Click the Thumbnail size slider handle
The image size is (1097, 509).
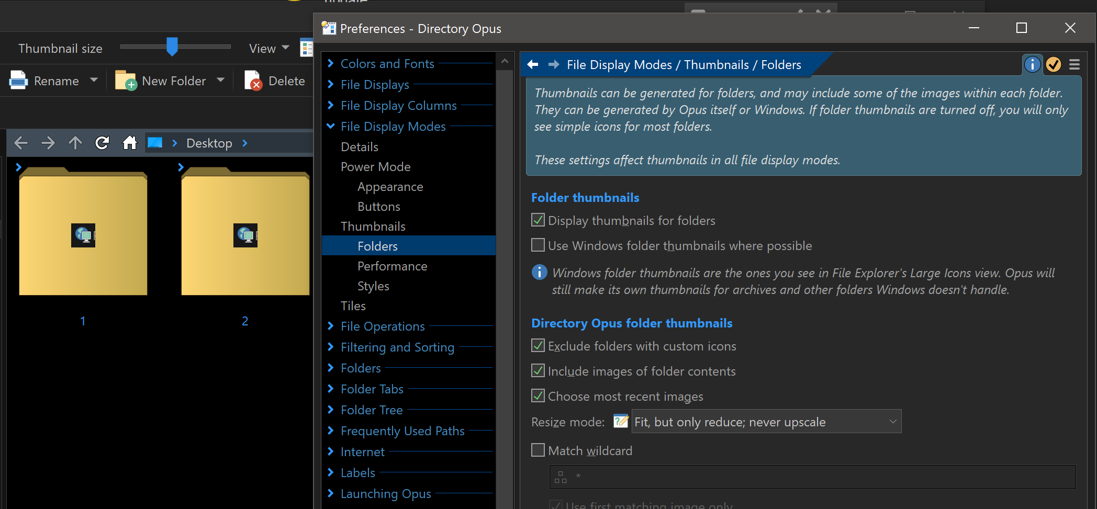coord(172,47)
